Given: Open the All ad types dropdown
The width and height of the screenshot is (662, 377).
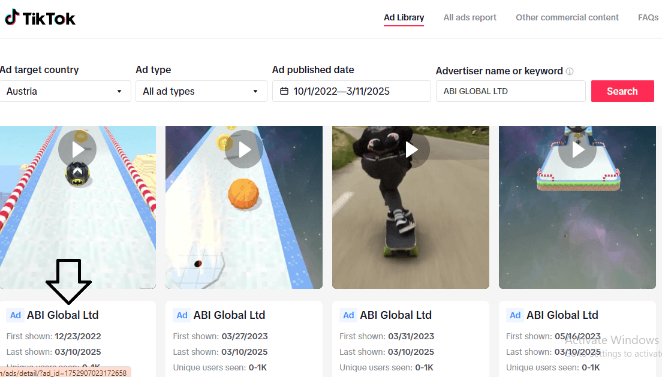Looking at the screenshot, I should tap(201, 91).
